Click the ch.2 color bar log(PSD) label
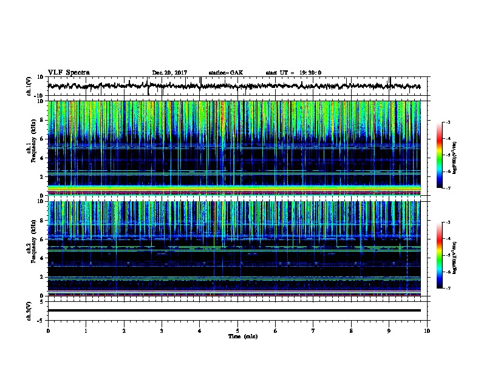Screen dimensions: 481x371 [455, 258]
